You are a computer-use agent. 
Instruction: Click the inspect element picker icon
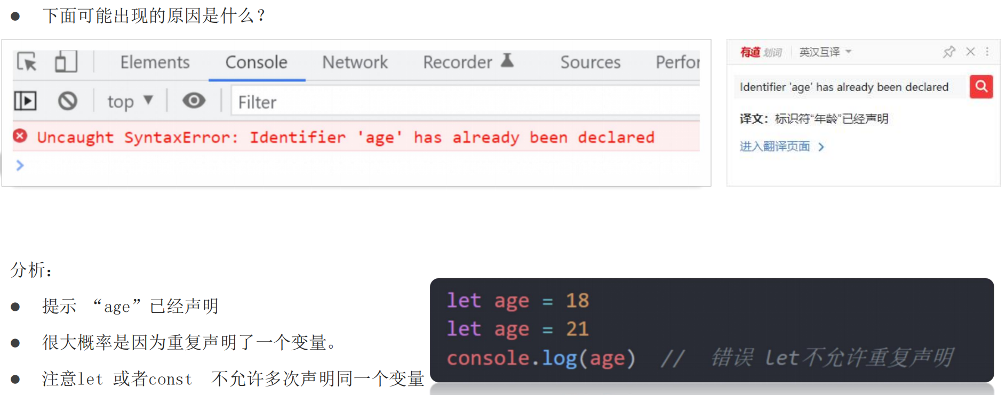(x=27, y=62)
